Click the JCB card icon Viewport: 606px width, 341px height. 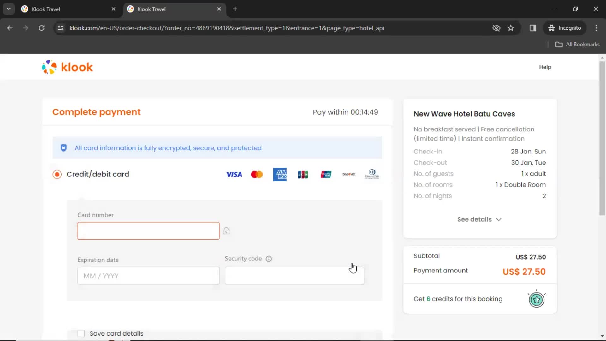303,175
